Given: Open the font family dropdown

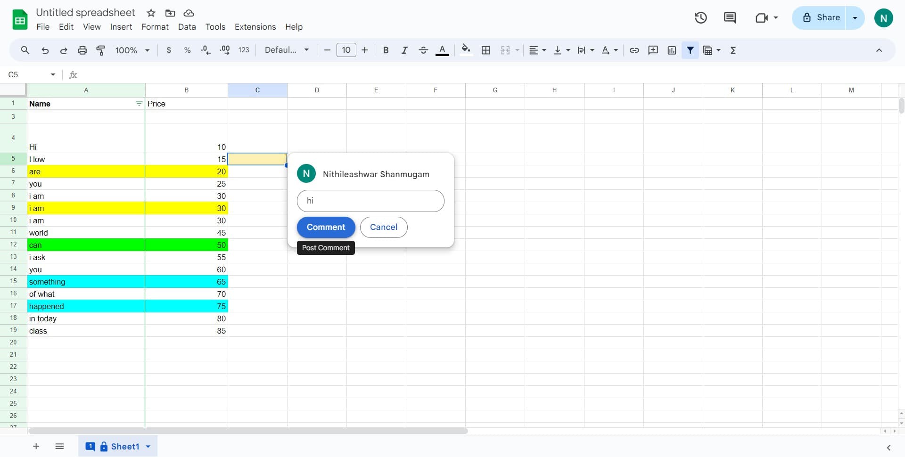Looking at the screenshot, I should [287, 50].
